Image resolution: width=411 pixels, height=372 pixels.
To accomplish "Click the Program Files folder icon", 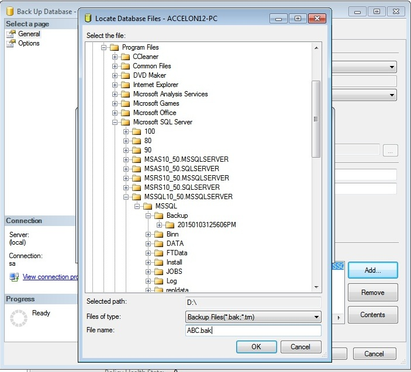I will coord(115,48).
